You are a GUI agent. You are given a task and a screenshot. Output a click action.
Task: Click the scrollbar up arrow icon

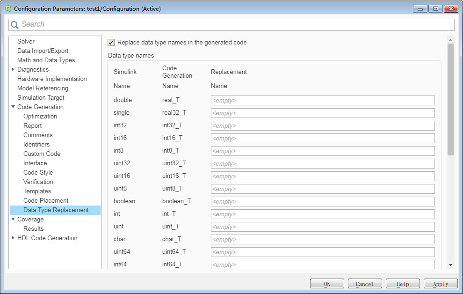(450, 40)
